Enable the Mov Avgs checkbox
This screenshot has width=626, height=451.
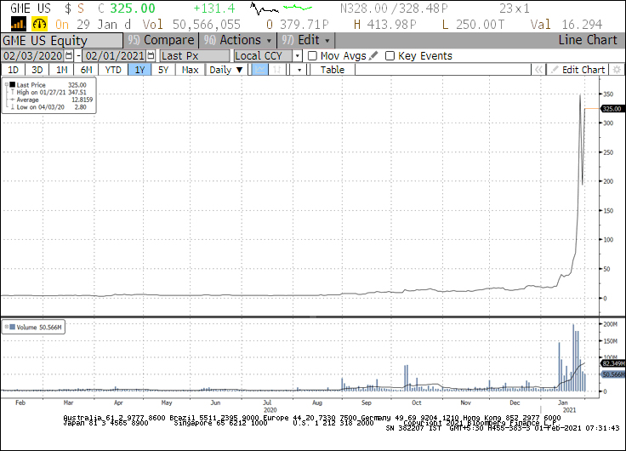coord(313,56)
